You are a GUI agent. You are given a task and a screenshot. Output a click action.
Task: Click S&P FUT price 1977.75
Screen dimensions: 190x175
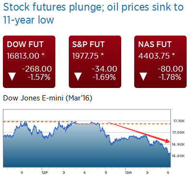tap(85, 56)
